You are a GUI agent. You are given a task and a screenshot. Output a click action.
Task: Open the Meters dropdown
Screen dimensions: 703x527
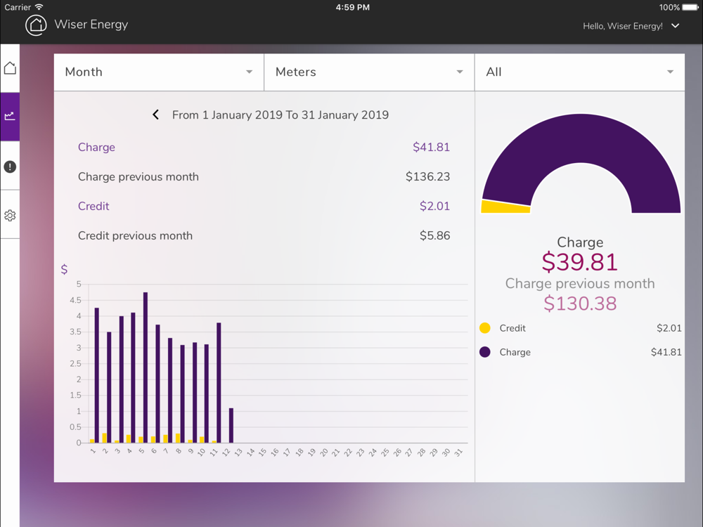[x=369, y=72]
